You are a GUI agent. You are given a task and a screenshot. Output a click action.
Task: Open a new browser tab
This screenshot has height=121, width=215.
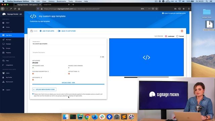(x=73, y=5)
